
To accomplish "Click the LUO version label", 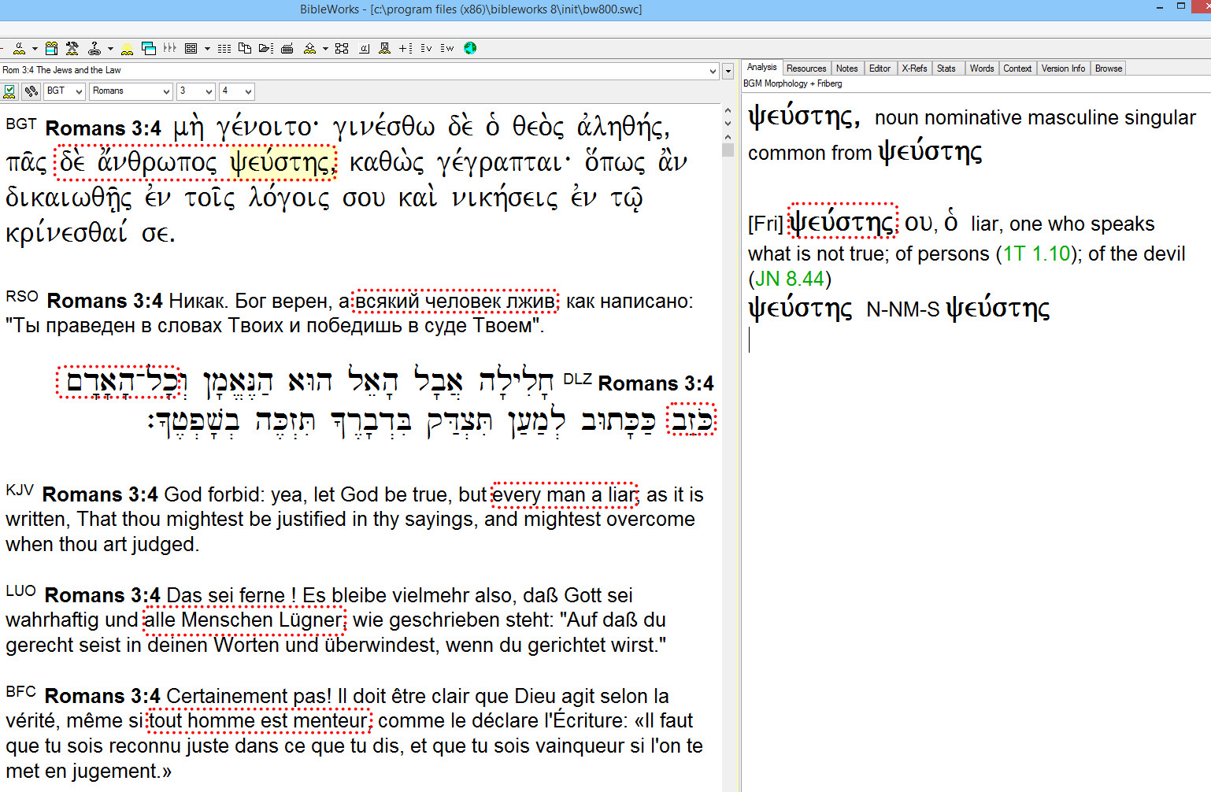I will point(21,590).
